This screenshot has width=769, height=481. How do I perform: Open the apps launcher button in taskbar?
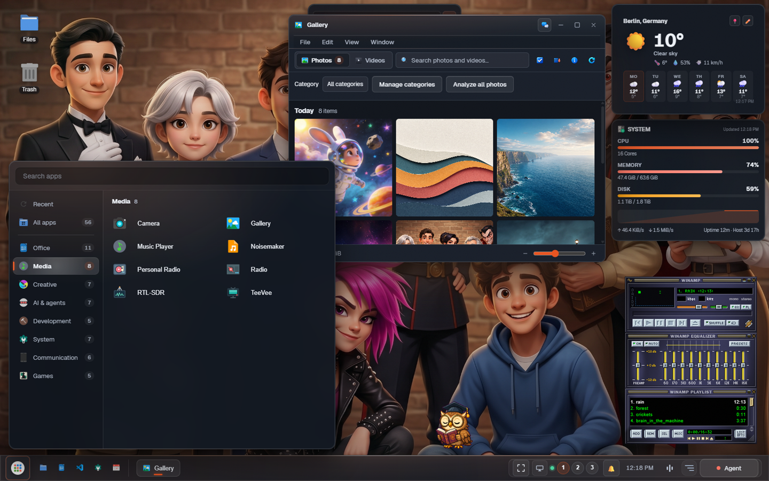tap(18, 468)
